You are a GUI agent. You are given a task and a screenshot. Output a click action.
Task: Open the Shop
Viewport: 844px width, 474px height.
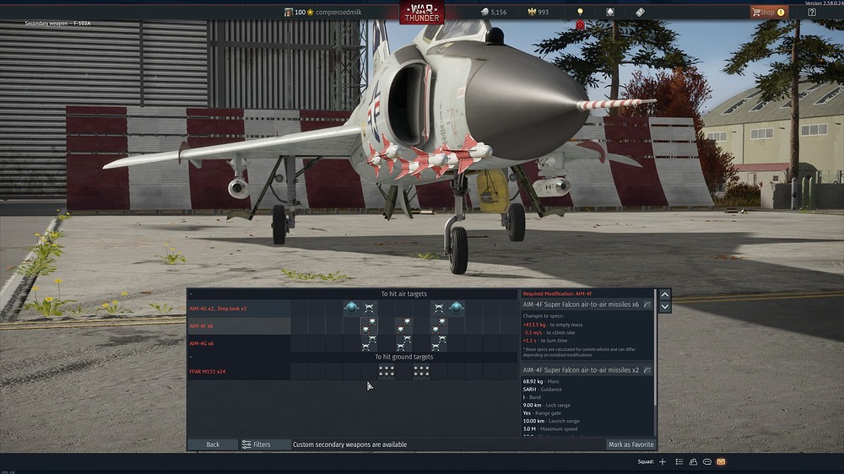click(x=769, y=12)
